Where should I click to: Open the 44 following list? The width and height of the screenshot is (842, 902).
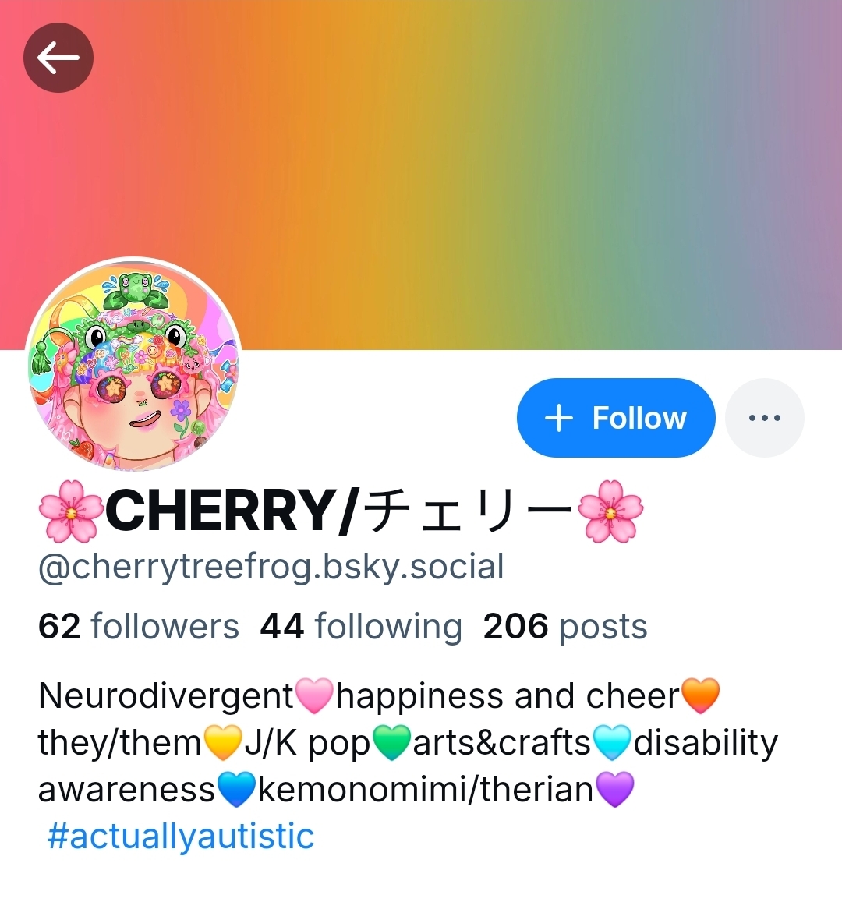[x=361, y=626]
